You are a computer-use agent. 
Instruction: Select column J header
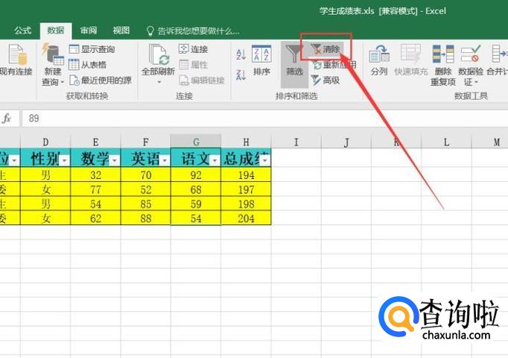(346, 142)
